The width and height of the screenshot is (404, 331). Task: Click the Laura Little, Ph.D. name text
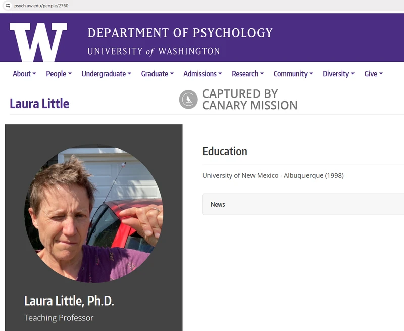tap(69, 301)
